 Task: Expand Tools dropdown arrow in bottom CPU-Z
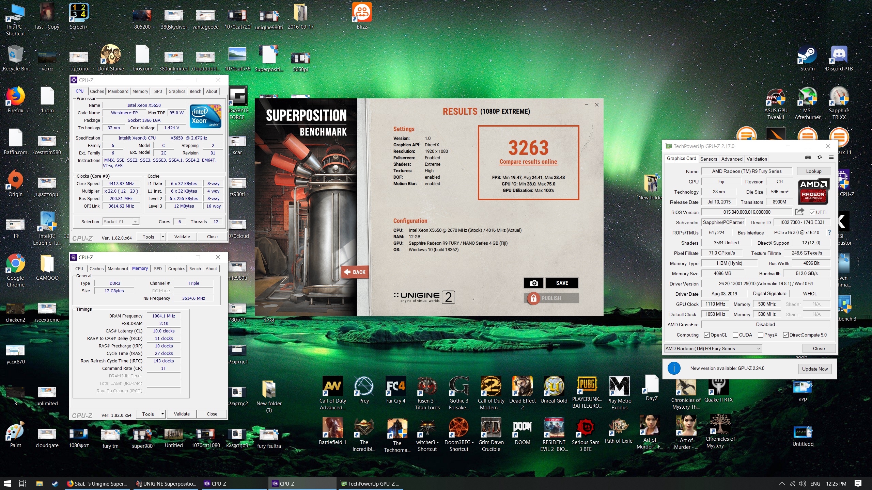[x=162, y=414]
